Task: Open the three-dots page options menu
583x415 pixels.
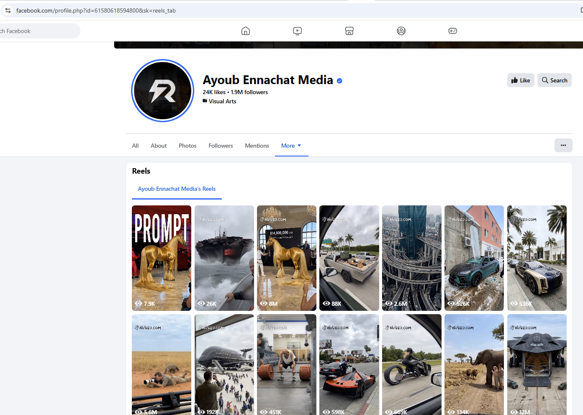Action: 563,146
